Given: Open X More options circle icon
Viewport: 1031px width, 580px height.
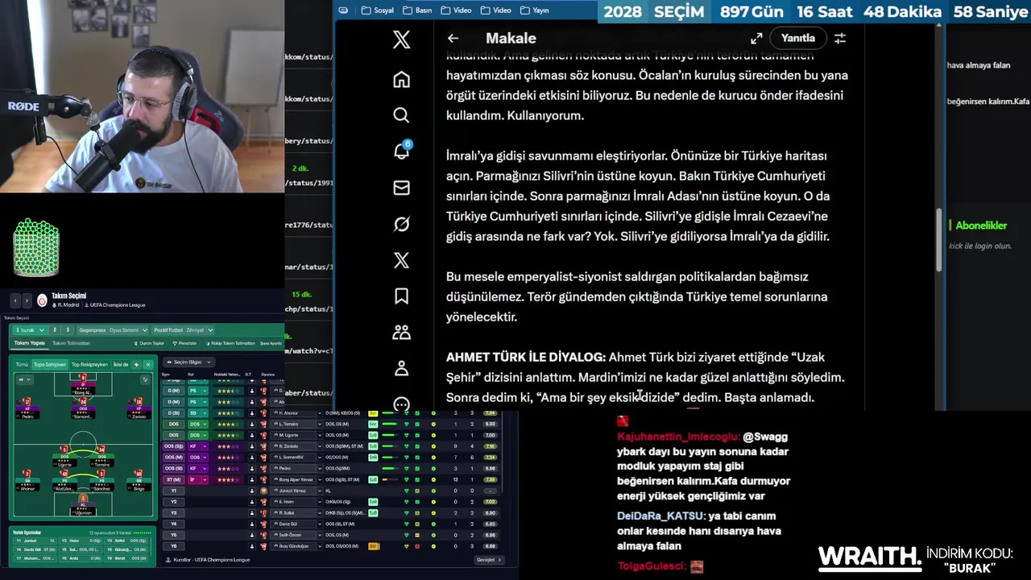Looking at the screenshot, I should pos(401,403).
